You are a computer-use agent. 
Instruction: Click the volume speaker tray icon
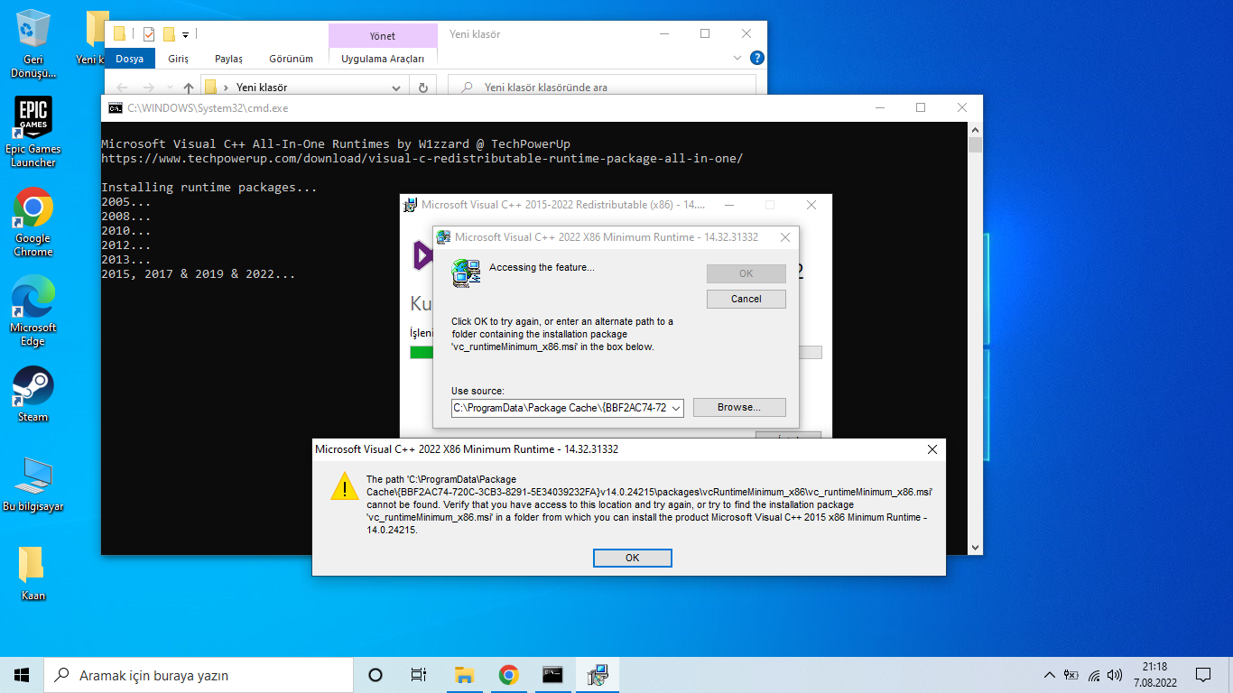(1115, 675)
